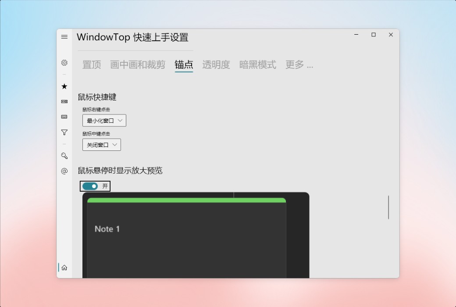Open the keyboard hotkeys sidebar icon
This screenshot has height=307, width=456.
(64, 117)
